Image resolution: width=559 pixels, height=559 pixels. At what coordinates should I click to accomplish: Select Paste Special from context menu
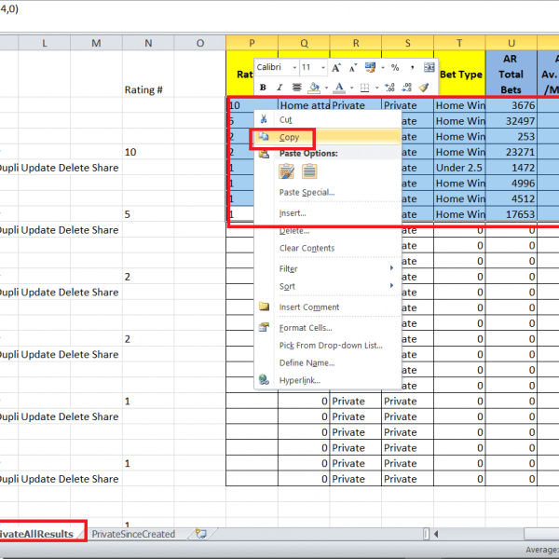307,192
